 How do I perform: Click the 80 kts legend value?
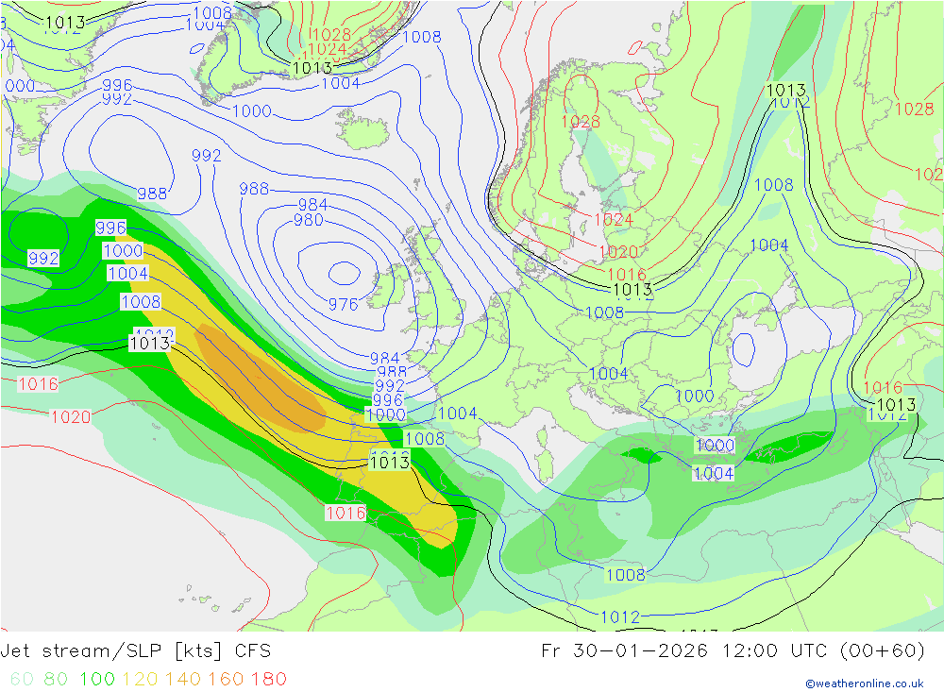(56, 679)
